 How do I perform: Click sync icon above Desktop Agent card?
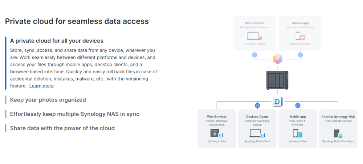click(x=257, y=106)
